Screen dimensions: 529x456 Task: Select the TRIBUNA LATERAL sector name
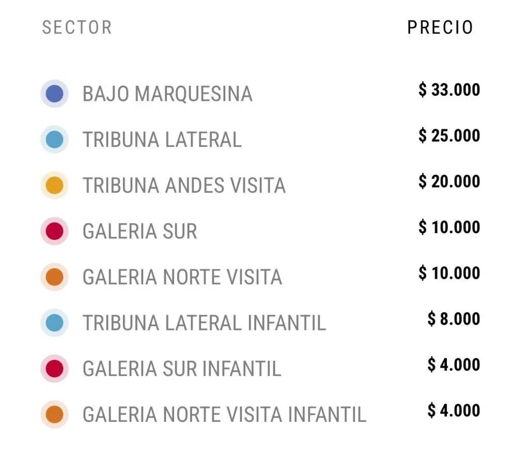(162, 140)
